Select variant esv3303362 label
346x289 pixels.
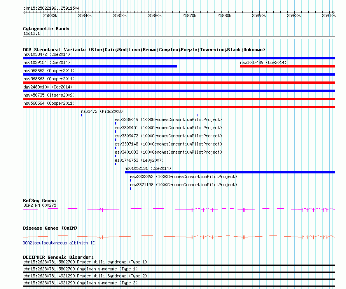tap(183, 177)
